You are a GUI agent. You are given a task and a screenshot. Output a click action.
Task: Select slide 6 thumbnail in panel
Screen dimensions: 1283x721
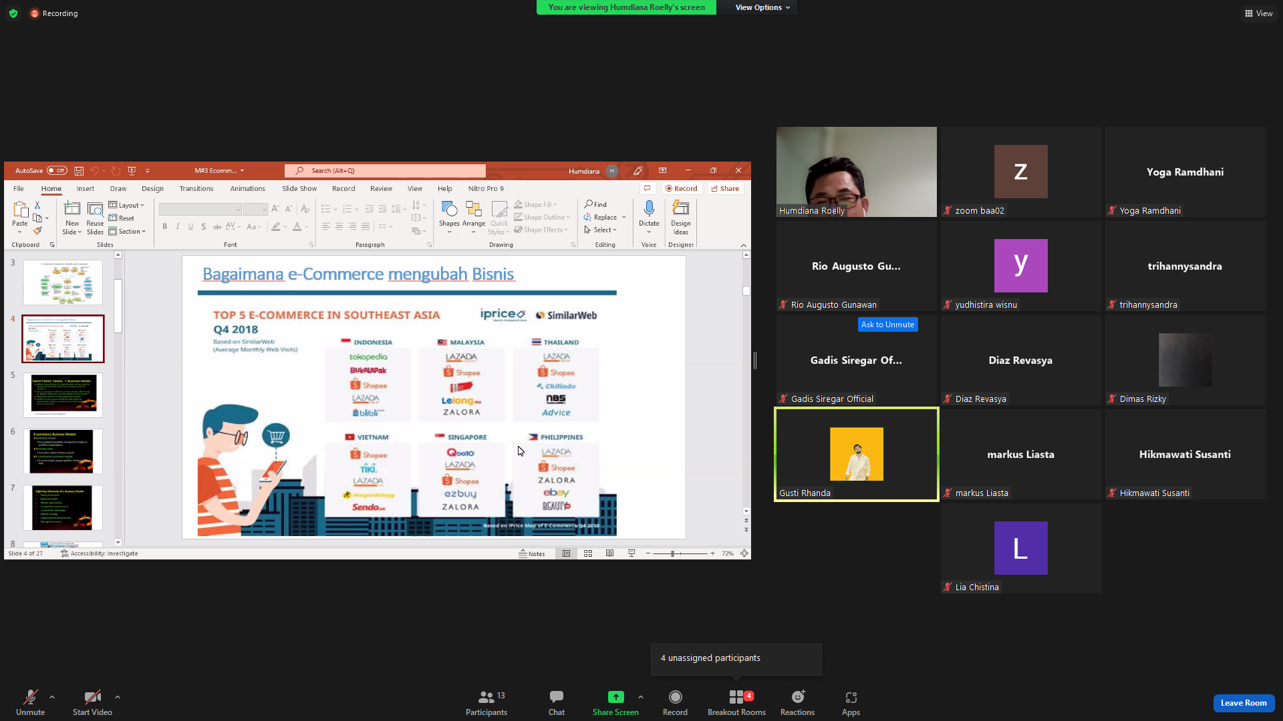click(x=63, y=451)
